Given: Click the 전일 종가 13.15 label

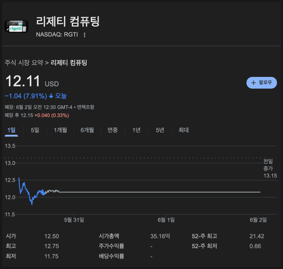Looking at the screenshot, I should click(270, 168).
